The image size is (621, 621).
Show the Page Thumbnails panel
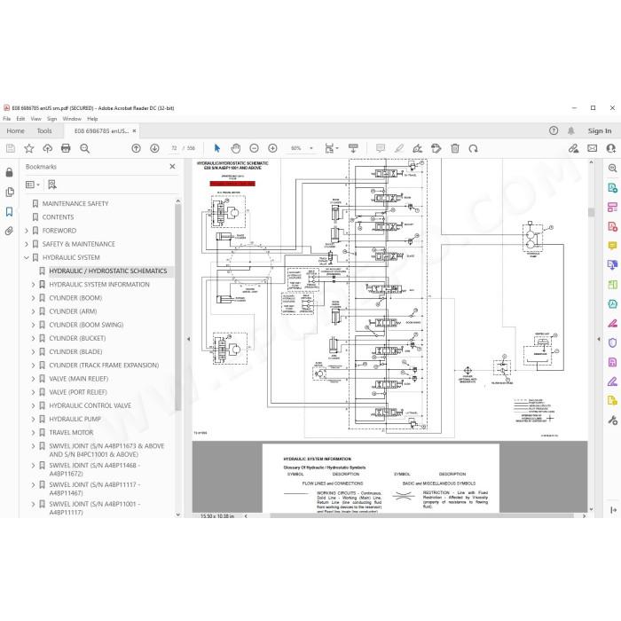coord(10,193)
